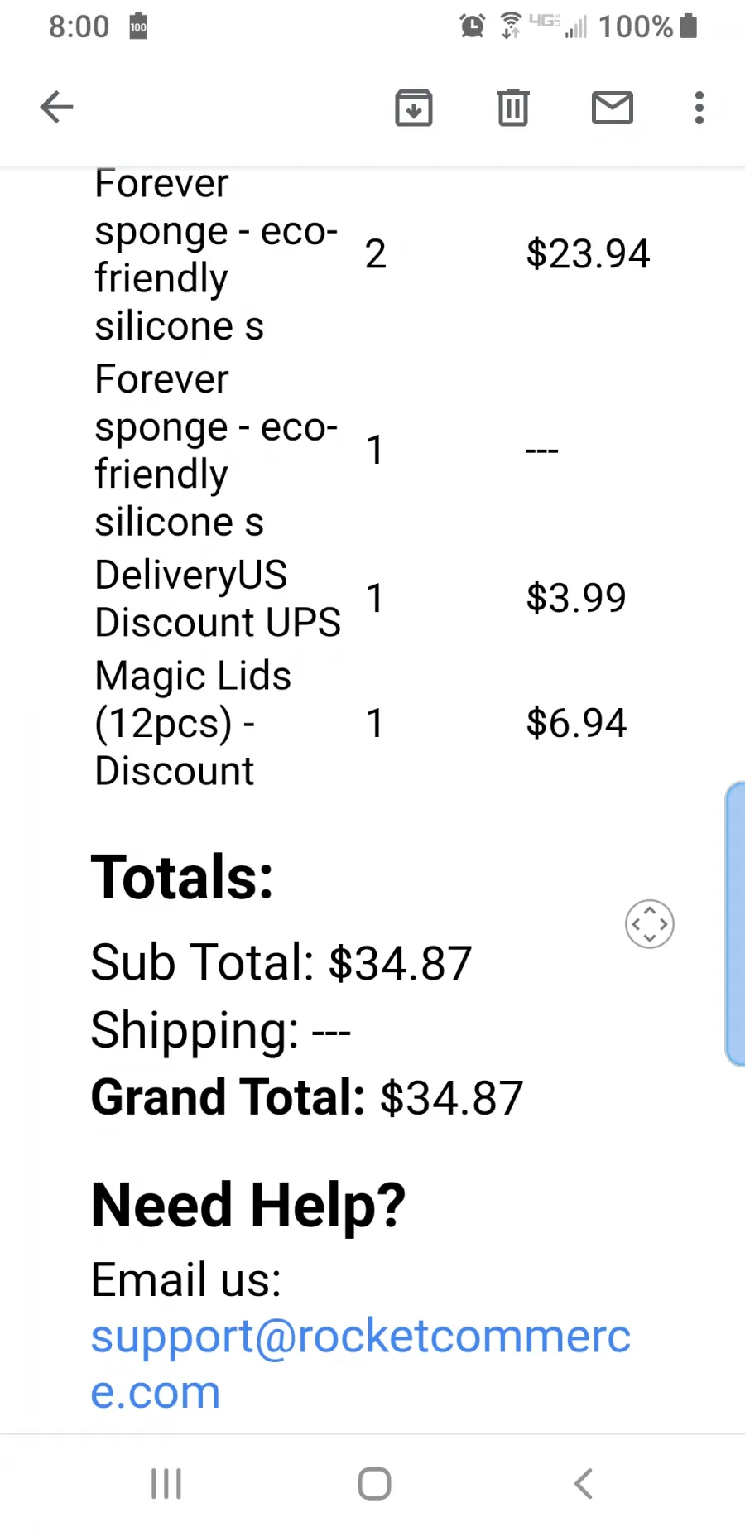
Task: Tap the Grand Total $34.87 line
Action: pyautogui.click(x=307, y=1098)
